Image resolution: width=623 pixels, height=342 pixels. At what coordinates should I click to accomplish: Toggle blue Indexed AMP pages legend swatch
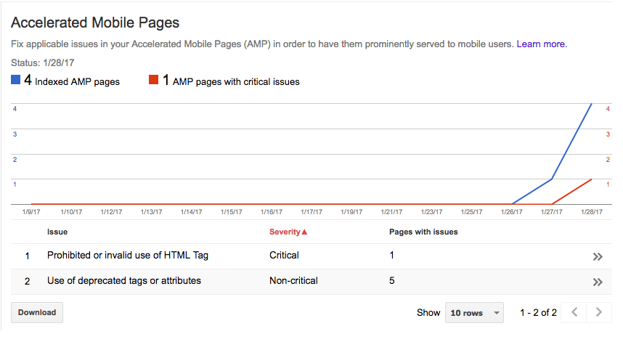click(15, 79)
